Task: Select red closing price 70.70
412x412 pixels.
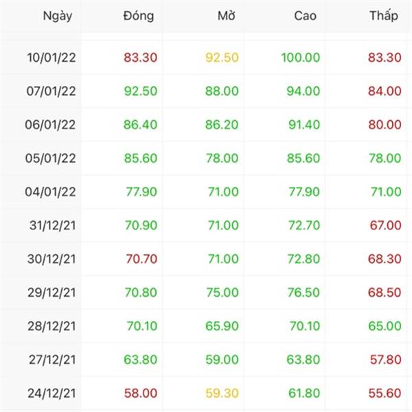Action: (x=141, y=259)
